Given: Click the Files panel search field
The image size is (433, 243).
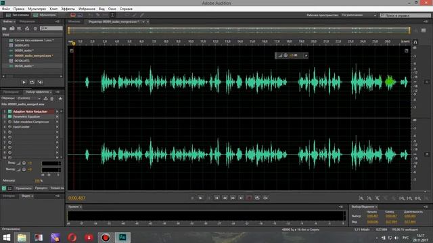Looking at the screenshot, I should point(51,28).
